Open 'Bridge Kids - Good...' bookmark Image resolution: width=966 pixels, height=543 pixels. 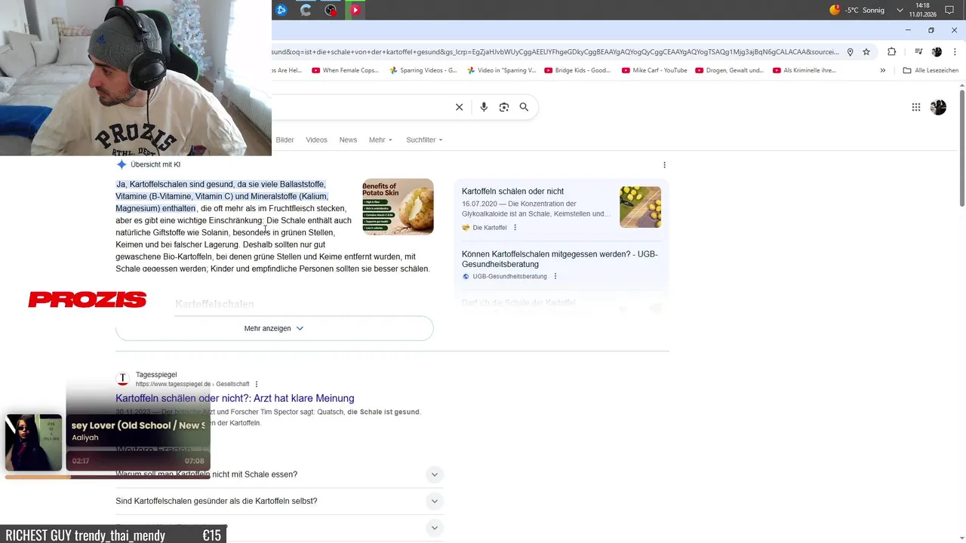(x=577, y=70)
